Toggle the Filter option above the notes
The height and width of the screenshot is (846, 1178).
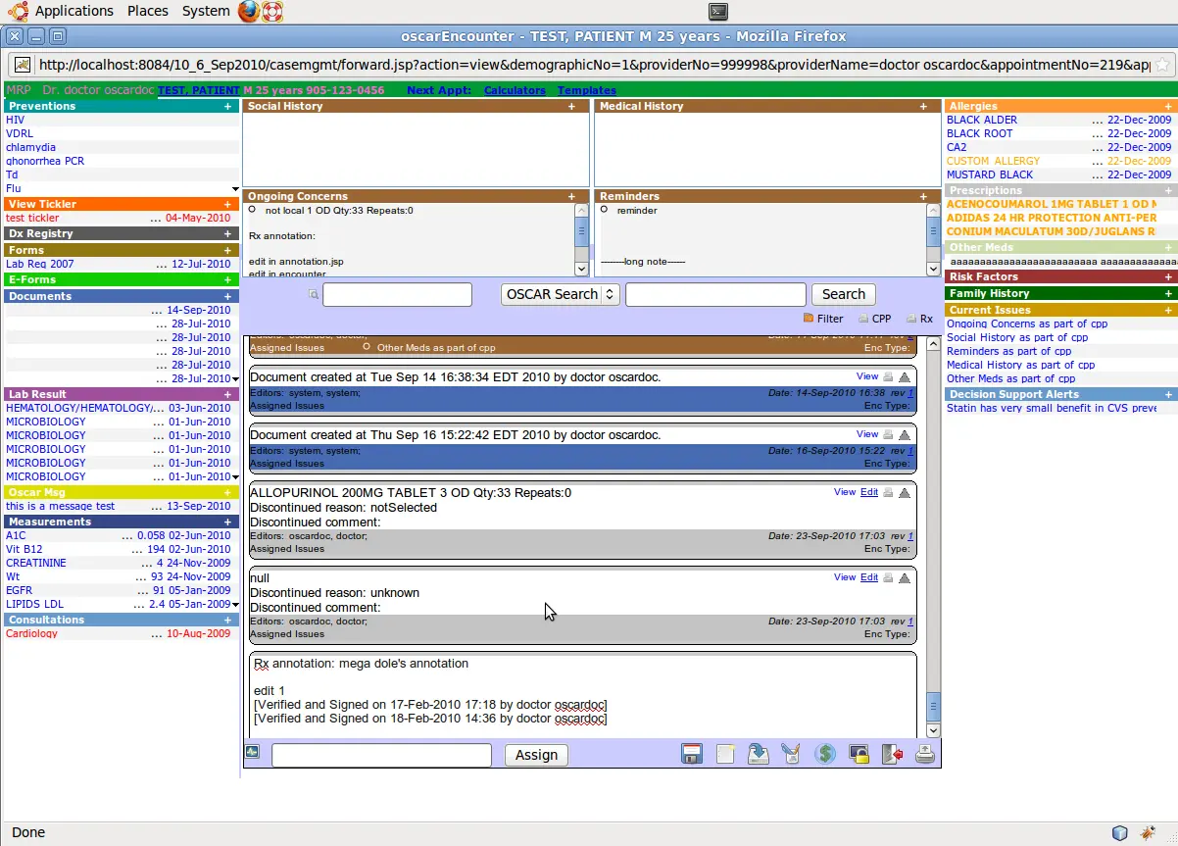pos(809,320)
